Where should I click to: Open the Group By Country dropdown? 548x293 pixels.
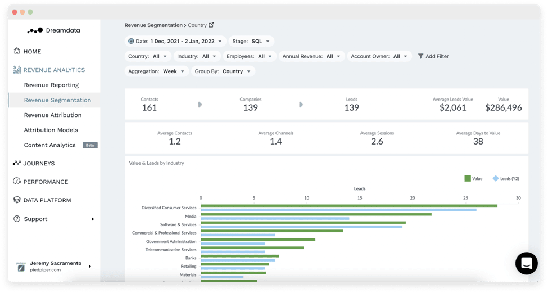pos(223,71)
